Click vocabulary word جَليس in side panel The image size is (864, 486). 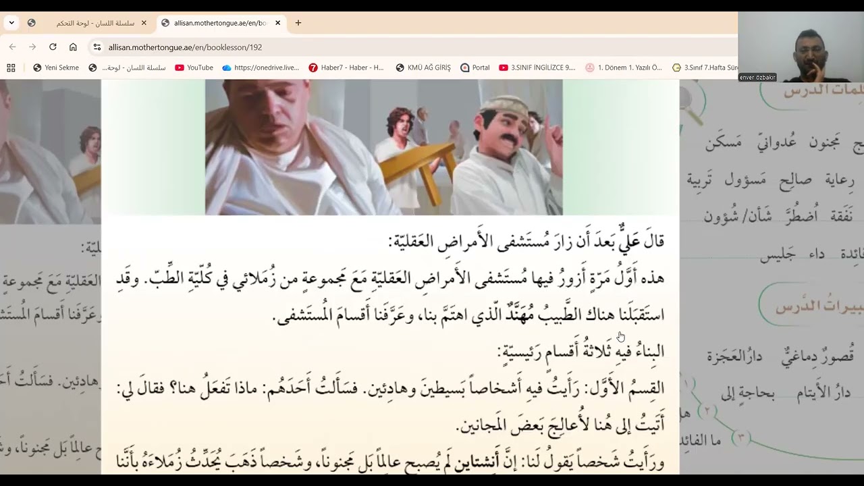[776, 254]
